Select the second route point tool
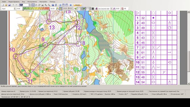190x107 pixels. pyautogui.click(x=39, y=5)
